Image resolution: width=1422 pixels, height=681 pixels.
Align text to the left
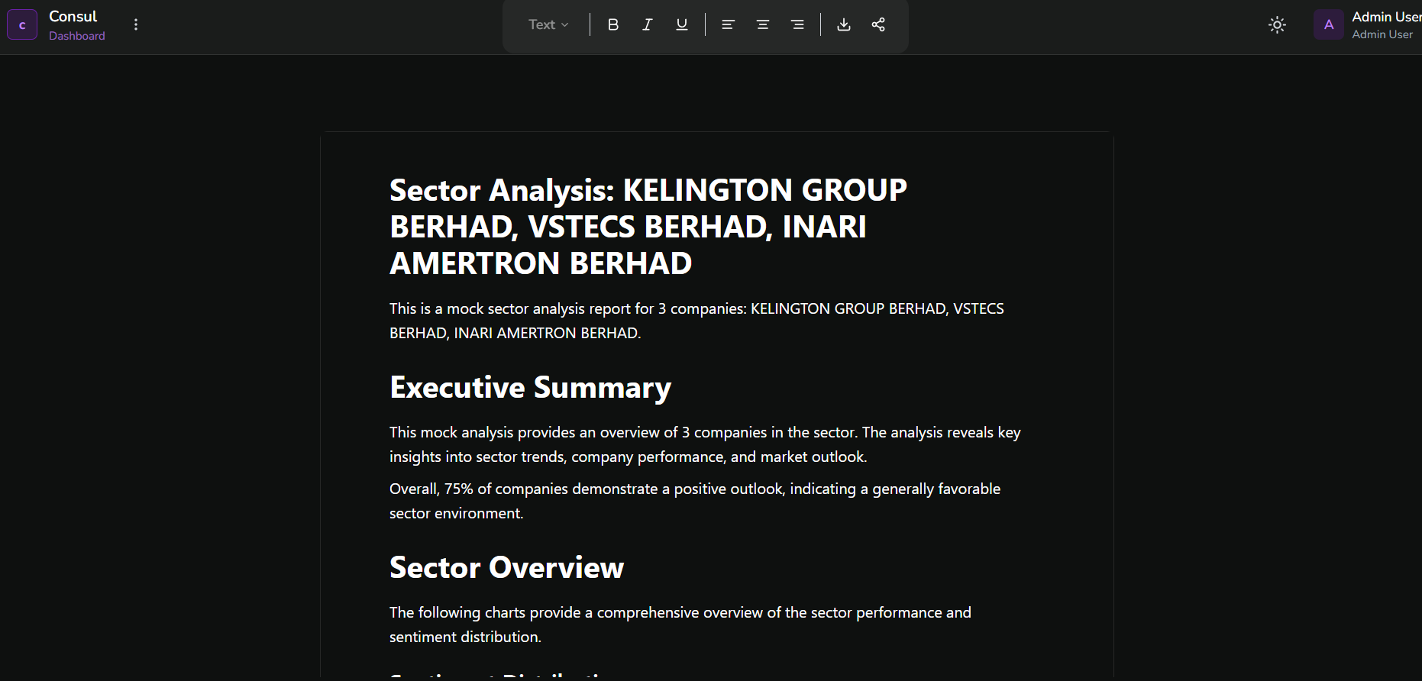click(728, 24)
